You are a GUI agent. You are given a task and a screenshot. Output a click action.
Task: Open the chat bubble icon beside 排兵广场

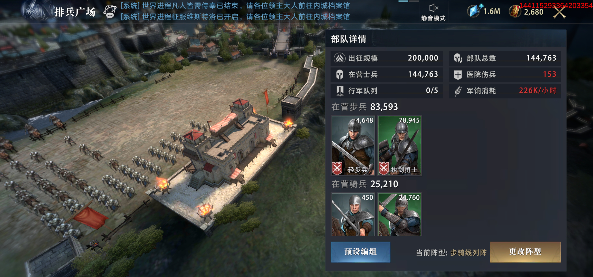click(x=110, y=12)
